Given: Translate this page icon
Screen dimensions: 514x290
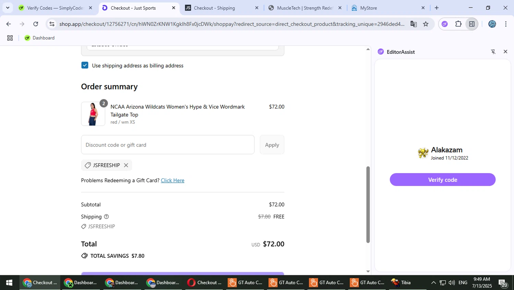Looking at the screenshot, I should click(x=414, y=24).
